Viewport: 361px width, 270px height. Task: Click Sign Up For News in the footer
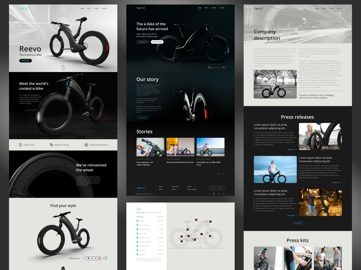(217, 188)
